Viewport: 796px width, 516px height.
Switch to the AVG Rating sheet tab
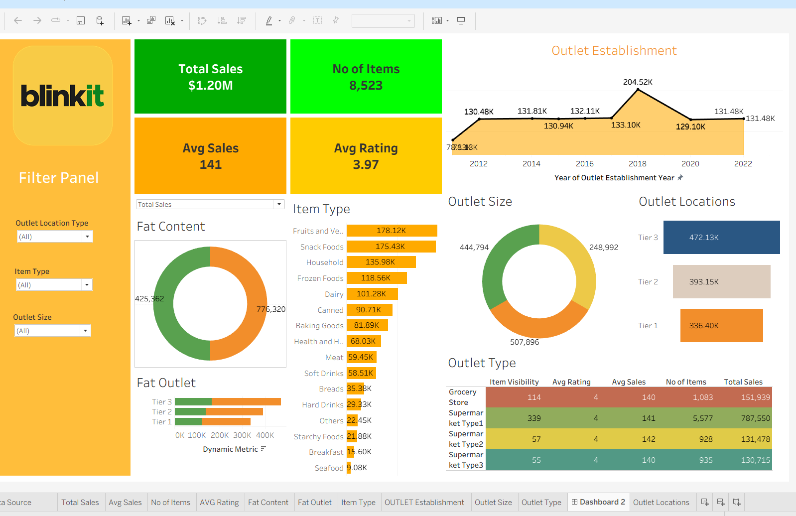(219, 502)
